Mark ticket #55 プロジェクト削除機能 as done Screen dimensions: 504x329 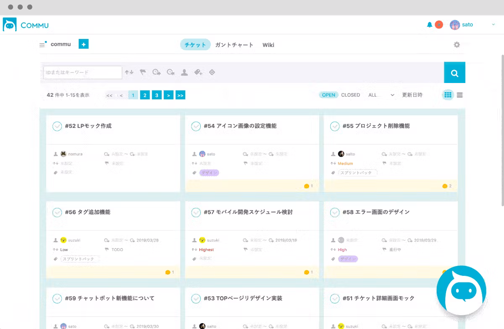click(335, 126)
